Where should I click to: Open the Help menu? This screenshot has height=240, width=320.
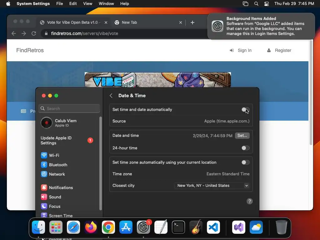tap(124, 4)
